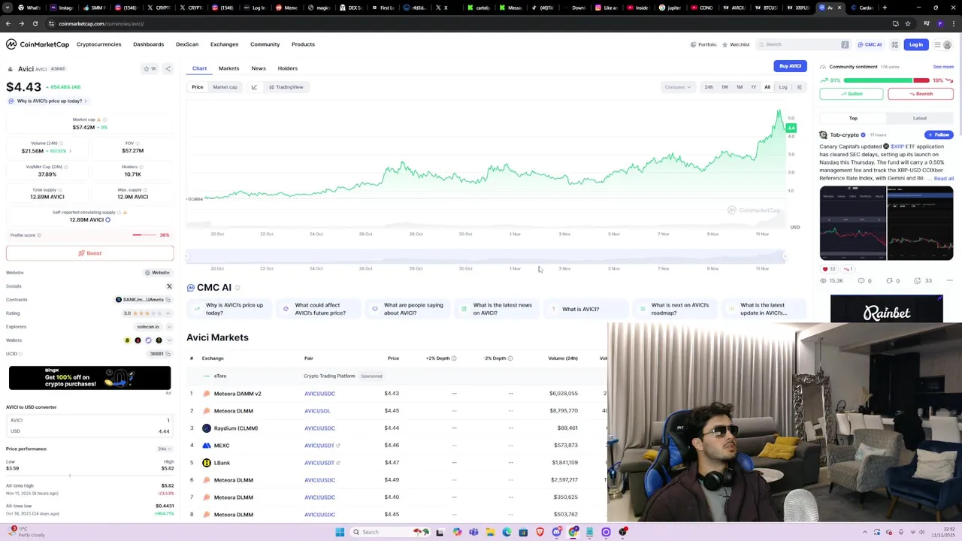Focus the CoinMarketCap search field

pos(803,44)
